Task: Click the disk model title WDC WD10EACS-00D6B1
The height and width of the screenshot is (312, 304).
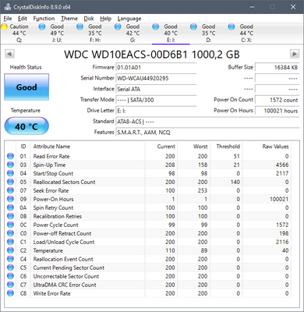Action: tap(152, 55)
